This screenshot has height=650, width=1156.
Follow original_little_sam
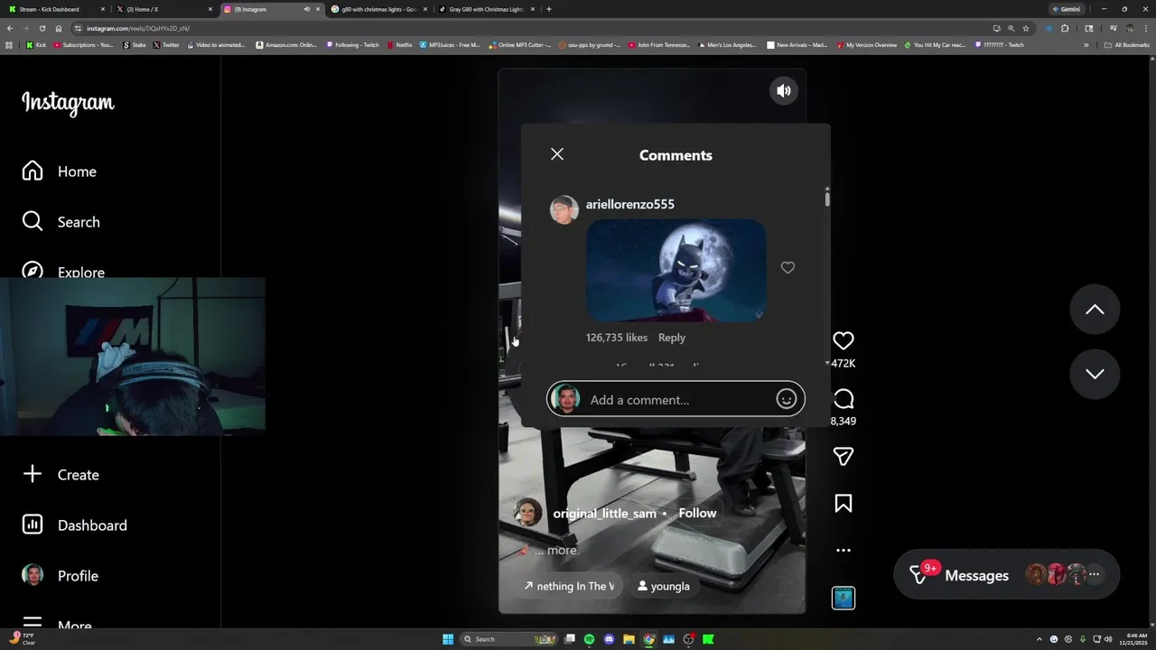697,513
